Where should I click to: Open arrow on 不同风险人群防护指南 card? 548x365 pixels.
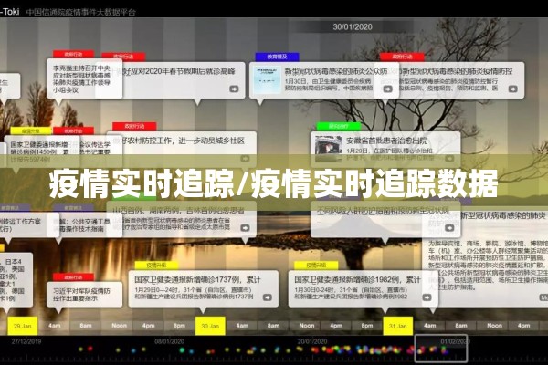pyautogui.click(x=449, y=228)
